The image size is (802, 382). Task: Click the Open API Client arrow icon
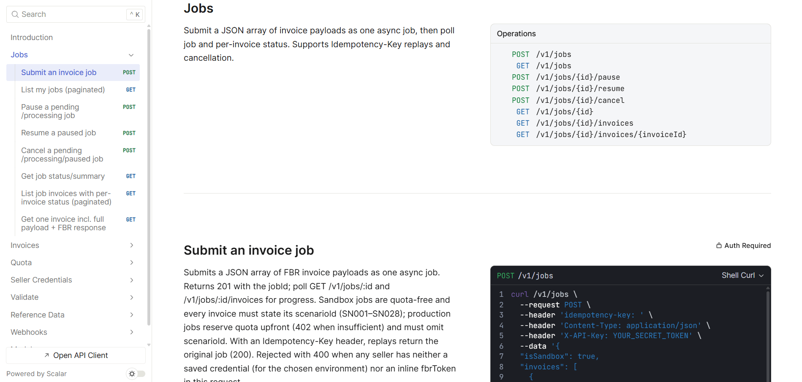pos(47,355)
